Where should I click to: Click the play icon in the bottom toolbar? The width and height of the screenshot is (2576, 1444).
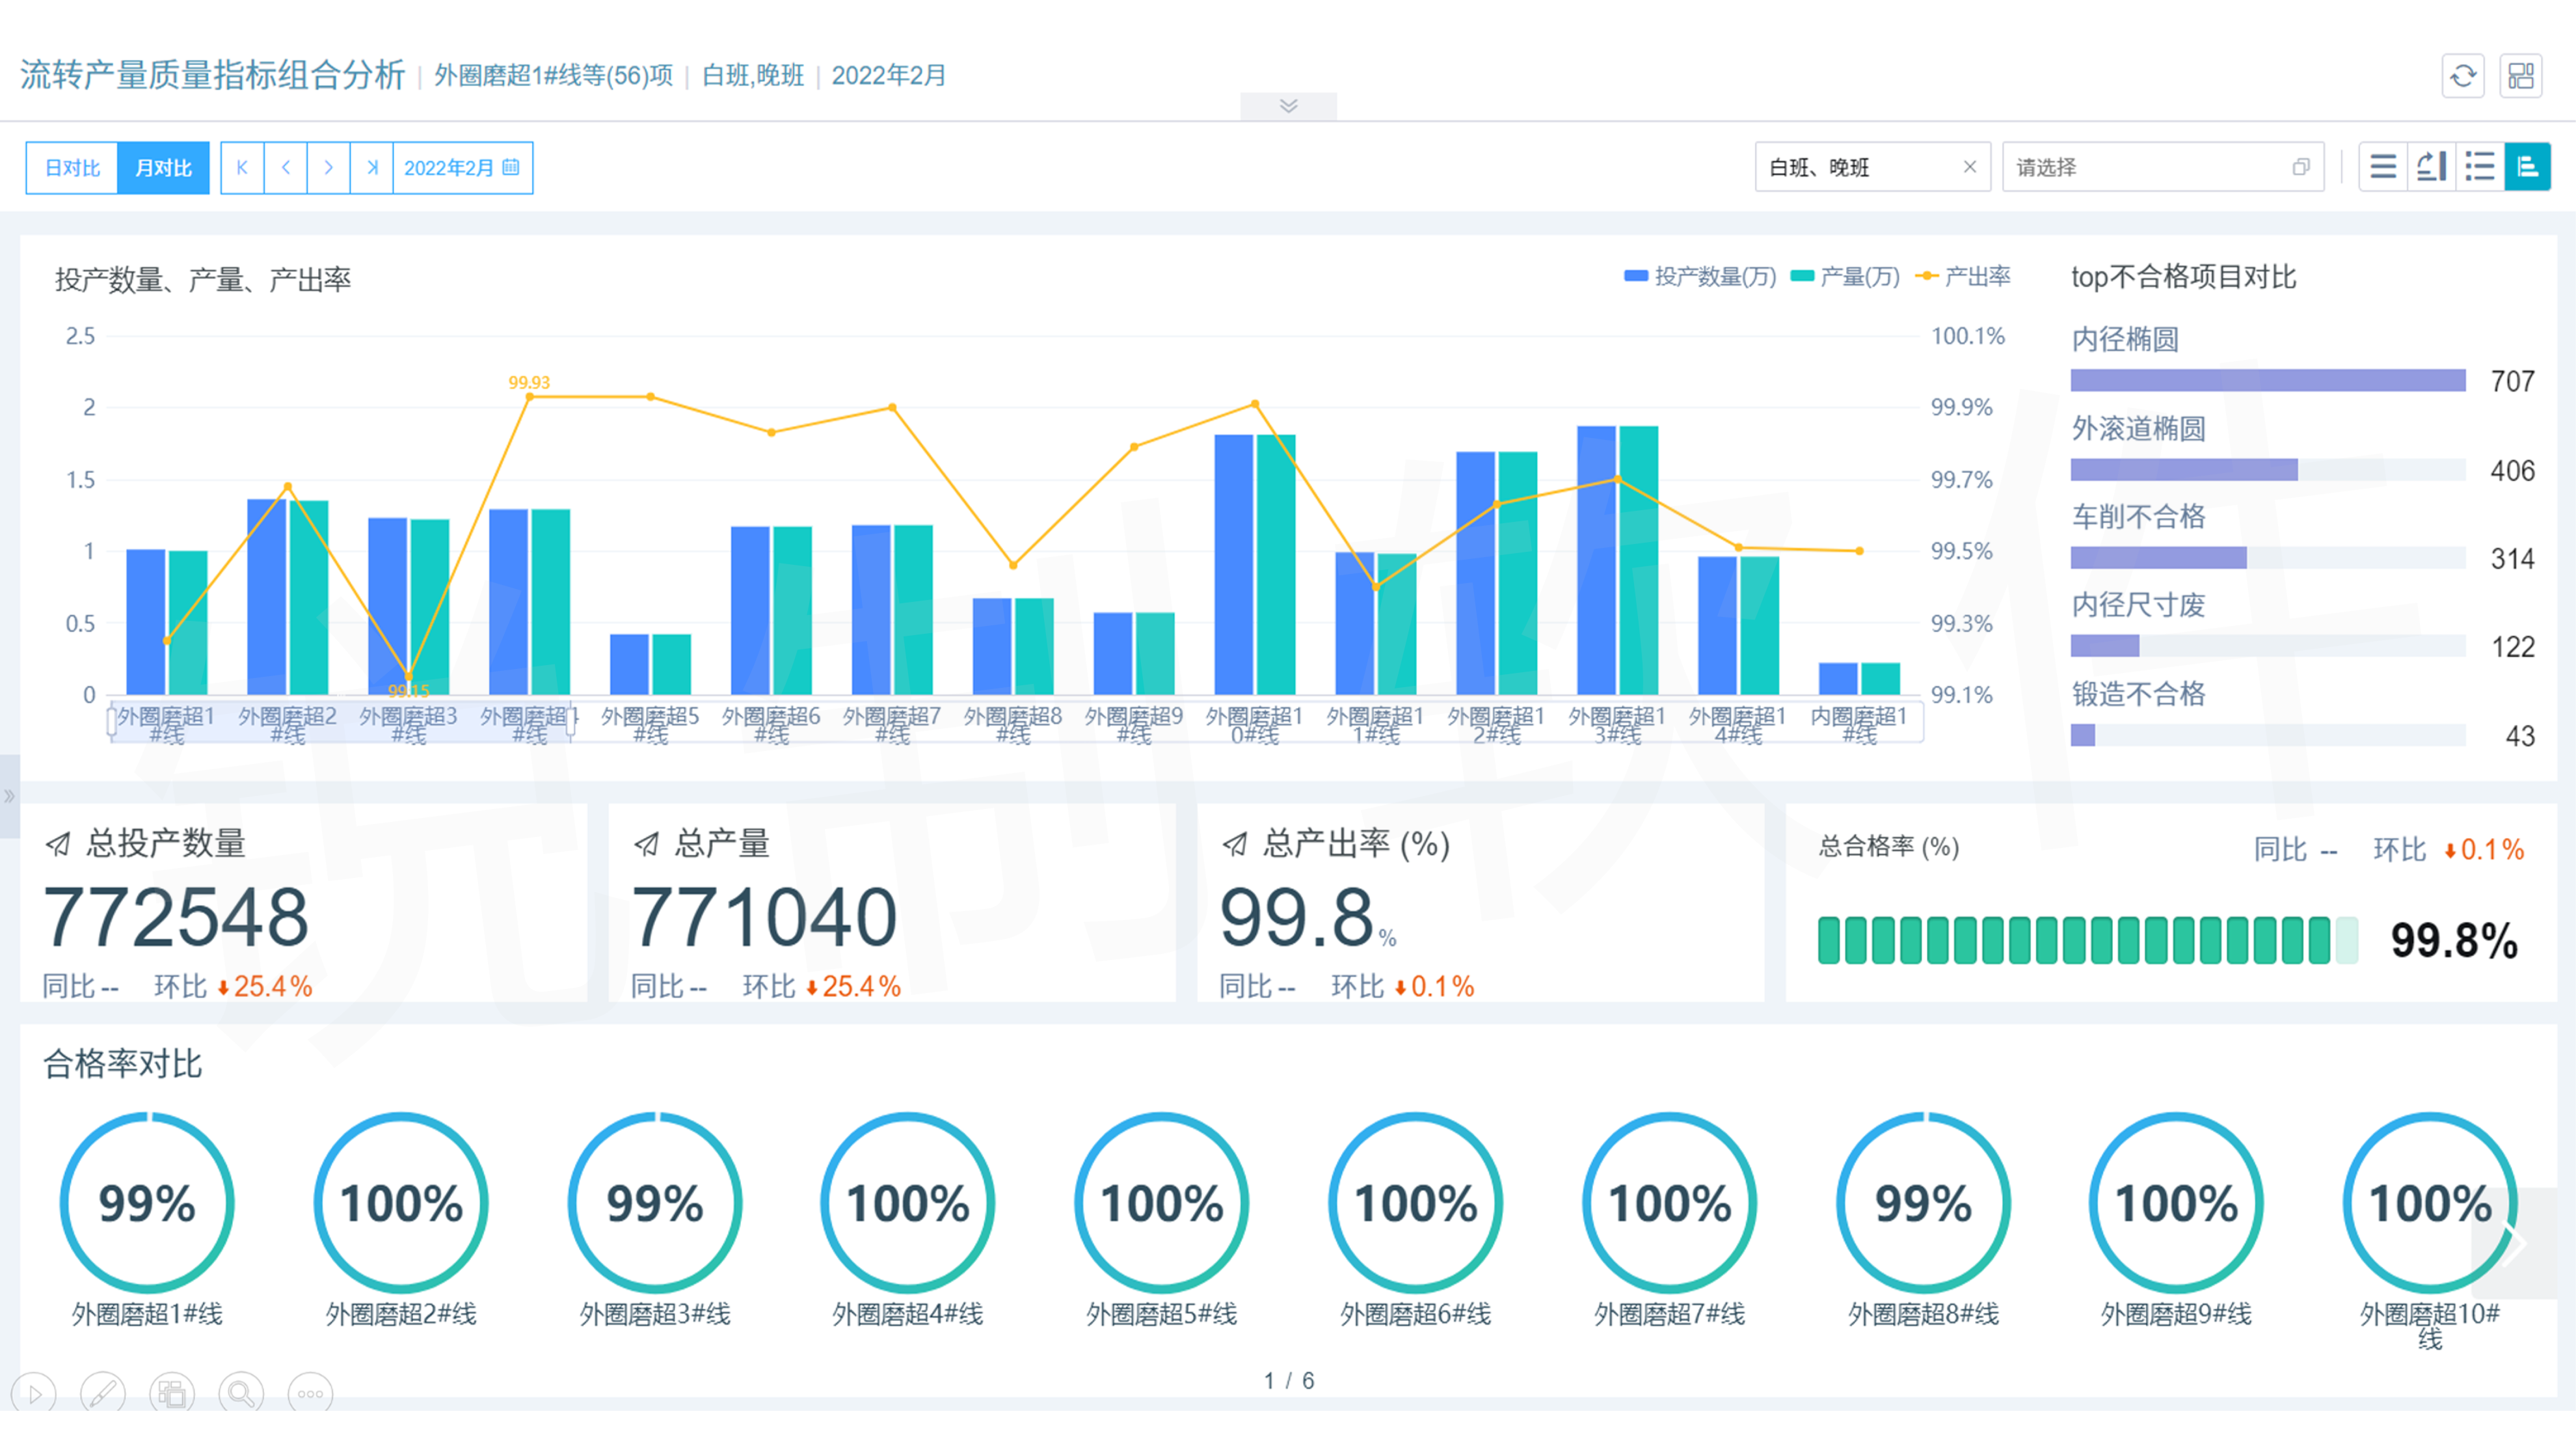(34, 1393)
